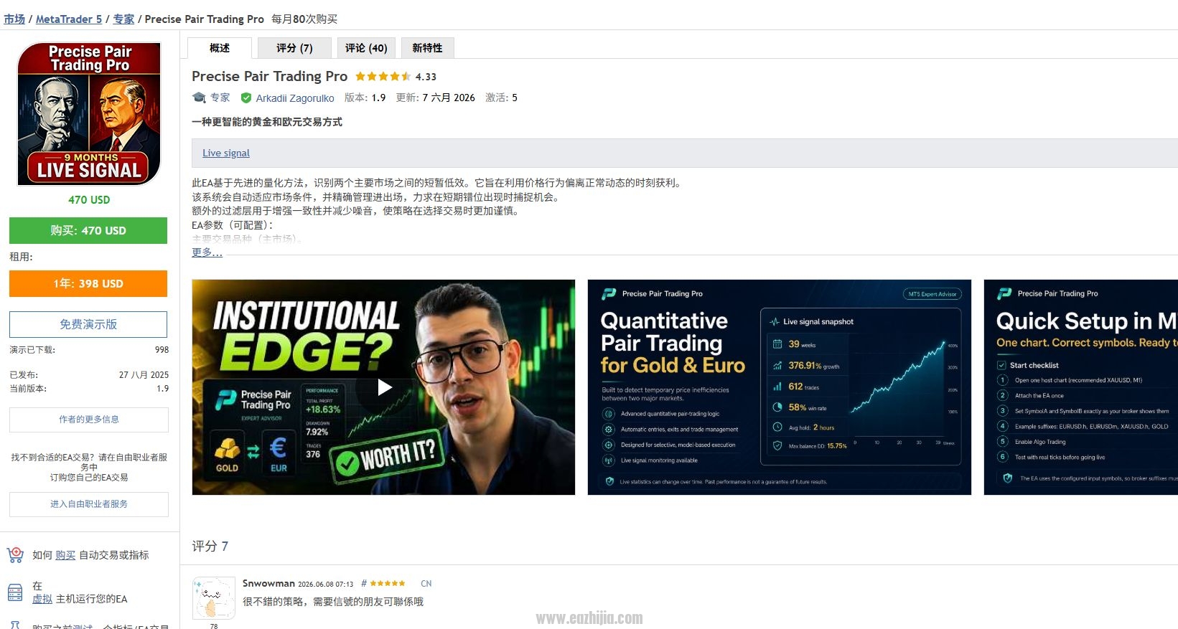The height and width of the screenshot is (629, 1178).
Task: Click the 租用: label
Action: (21, 257)
